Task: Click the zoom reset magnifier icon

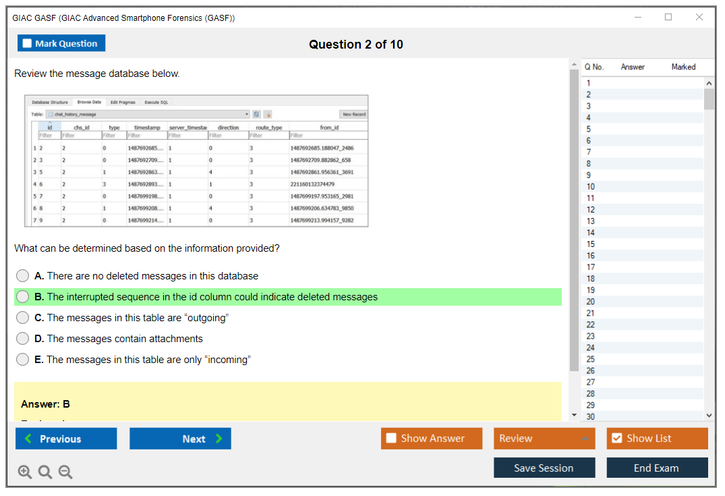Action: (45, 472)
